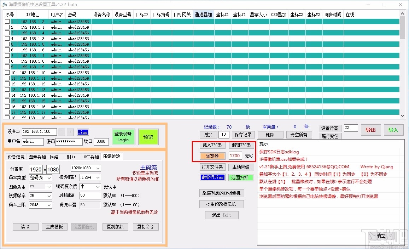The height and width of the screenshot is (249, 409).
Task: Click the blue Ping button
Action: coord(83,132)
